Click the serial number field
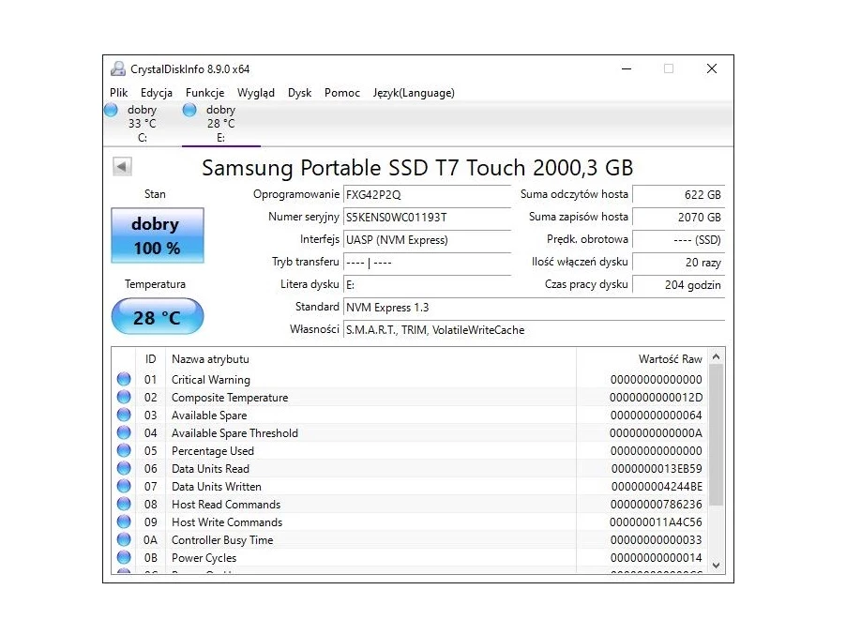Viewport: 846px width, 635px height. (427, 218)
